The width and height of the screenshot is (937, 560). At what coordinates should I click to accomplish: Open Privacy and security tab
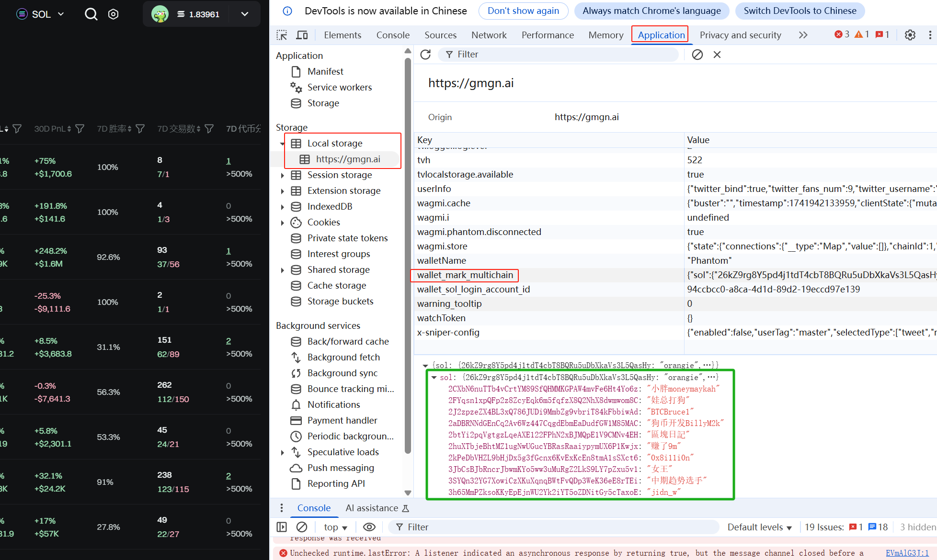[x=740, y=35]
